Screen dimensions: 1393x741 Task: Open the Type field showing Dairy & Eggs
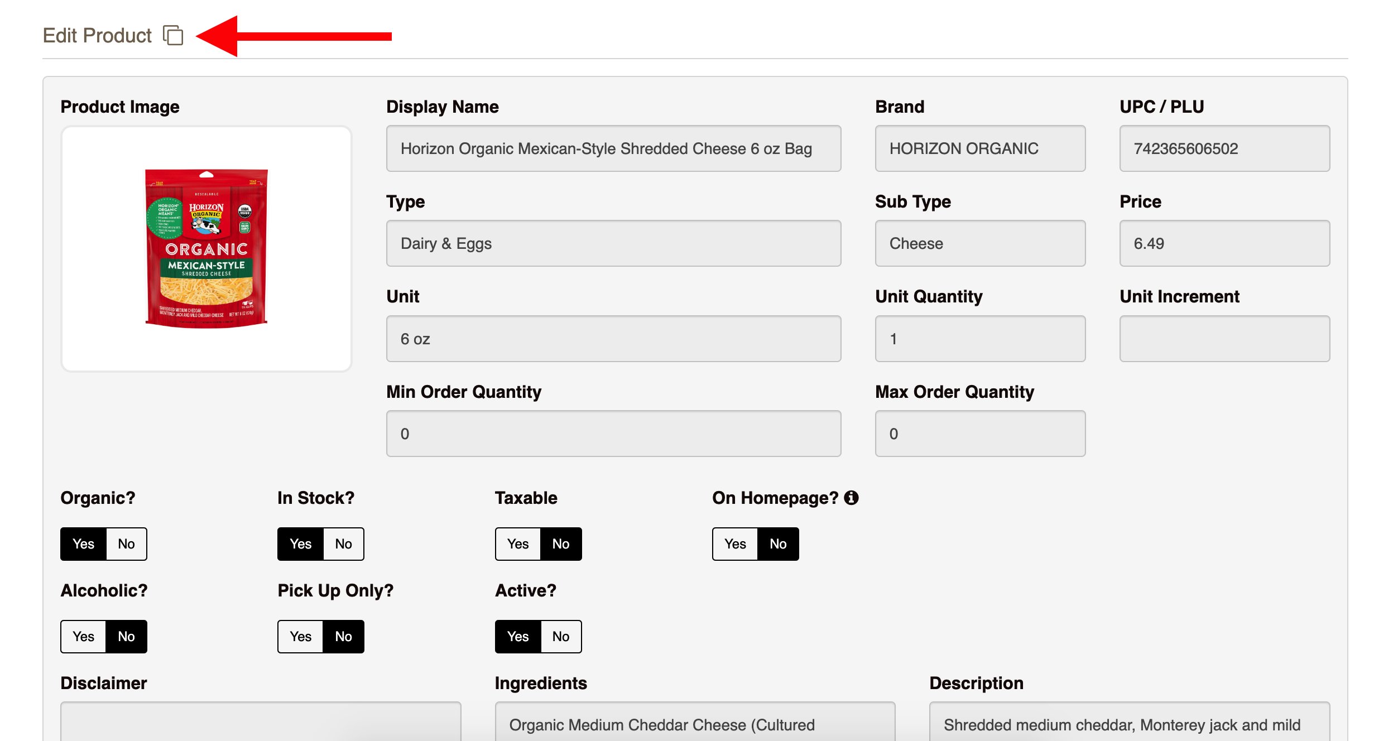(x=613, y=243)
